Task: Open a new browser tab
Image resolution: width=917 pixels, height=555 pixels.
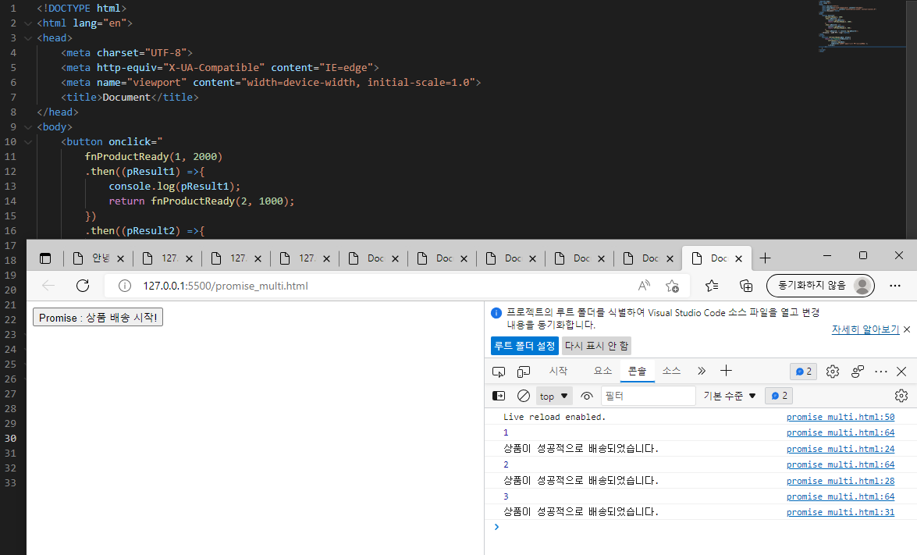Action: click(765, 258)
